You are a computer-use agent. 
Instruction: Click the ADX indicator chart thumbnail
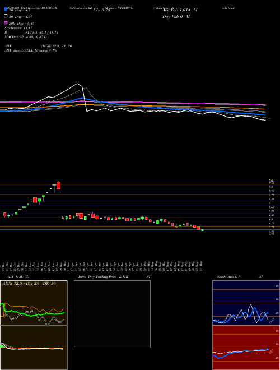pos(34,303)
